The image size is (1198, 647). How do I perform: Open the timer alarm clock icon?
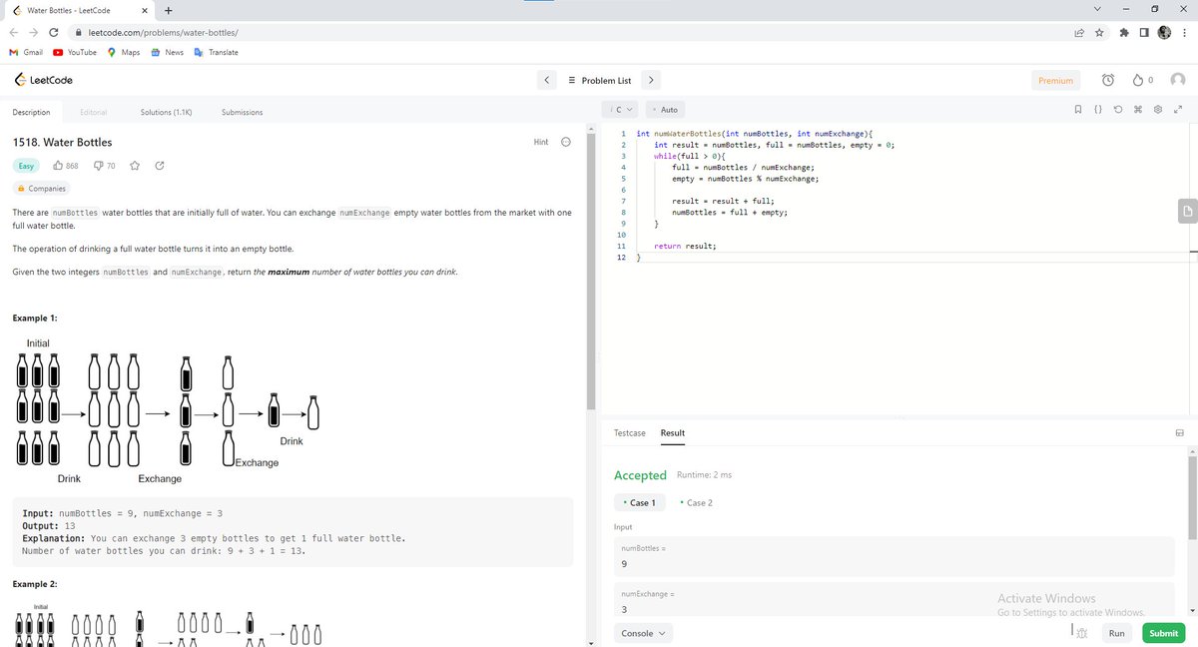(x=1108, y=80)
